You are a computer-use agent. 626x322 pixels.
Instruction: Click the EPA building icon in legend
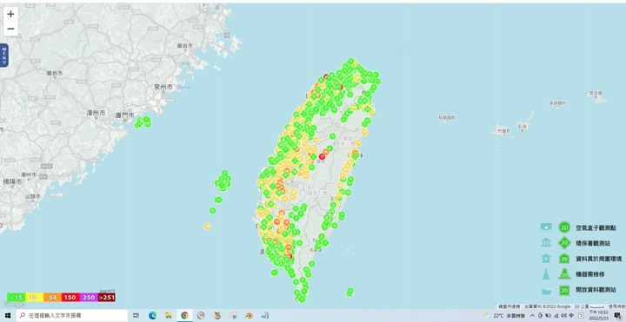coord(546,243)
